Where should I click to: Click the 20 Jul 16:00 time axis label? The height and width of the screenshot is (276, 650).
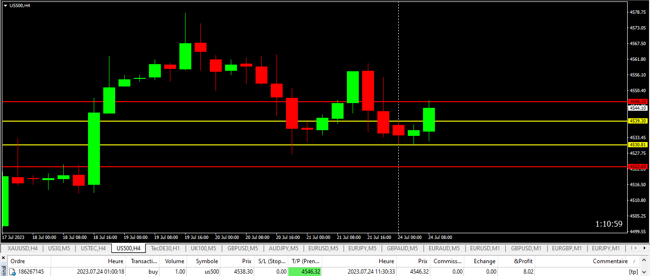coord(288,237)
